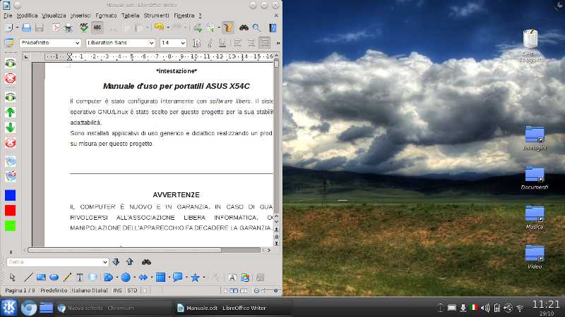Open the search field history dropdown arrow
Viewport: 565px width, 317px height.
coord(105,262)
